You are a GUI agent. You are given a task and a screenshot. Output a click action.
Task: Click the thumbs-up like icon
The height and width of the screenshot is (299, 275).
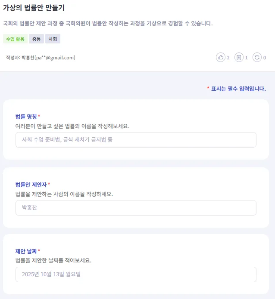[221, 57]
